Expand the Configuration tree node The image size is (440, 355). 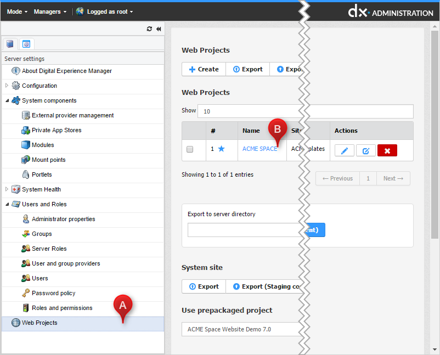(7, 86)
